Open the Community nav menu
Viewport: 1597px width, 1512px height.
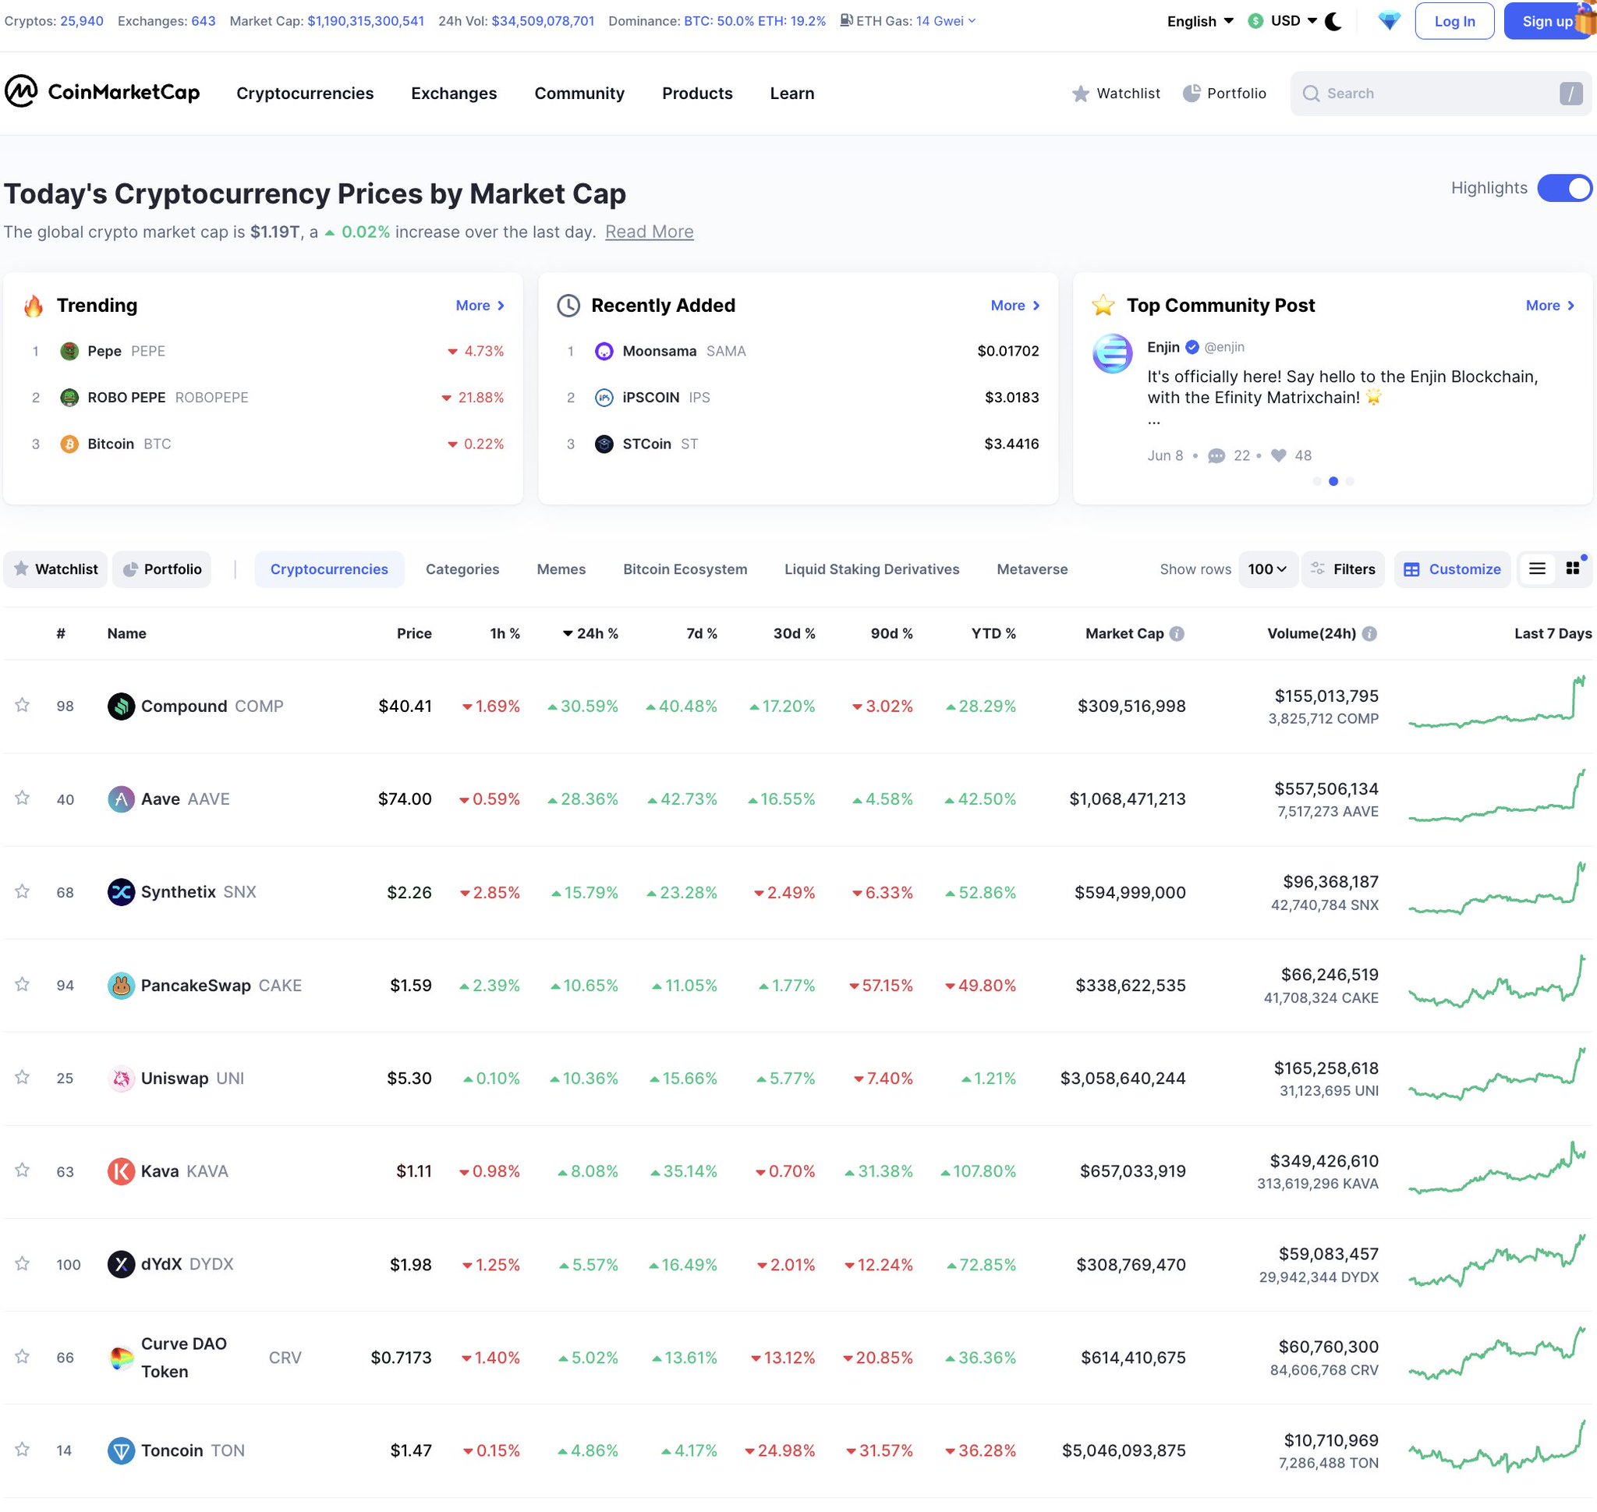coord(579,94)
